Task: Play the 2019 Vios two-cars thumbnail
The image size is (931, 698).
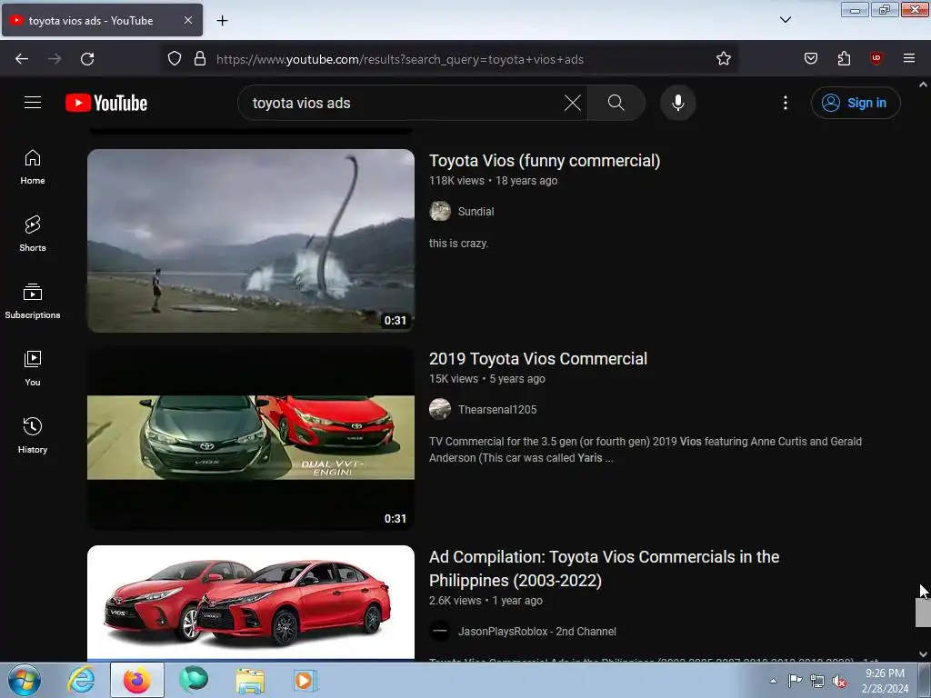Action: (251, 439)
